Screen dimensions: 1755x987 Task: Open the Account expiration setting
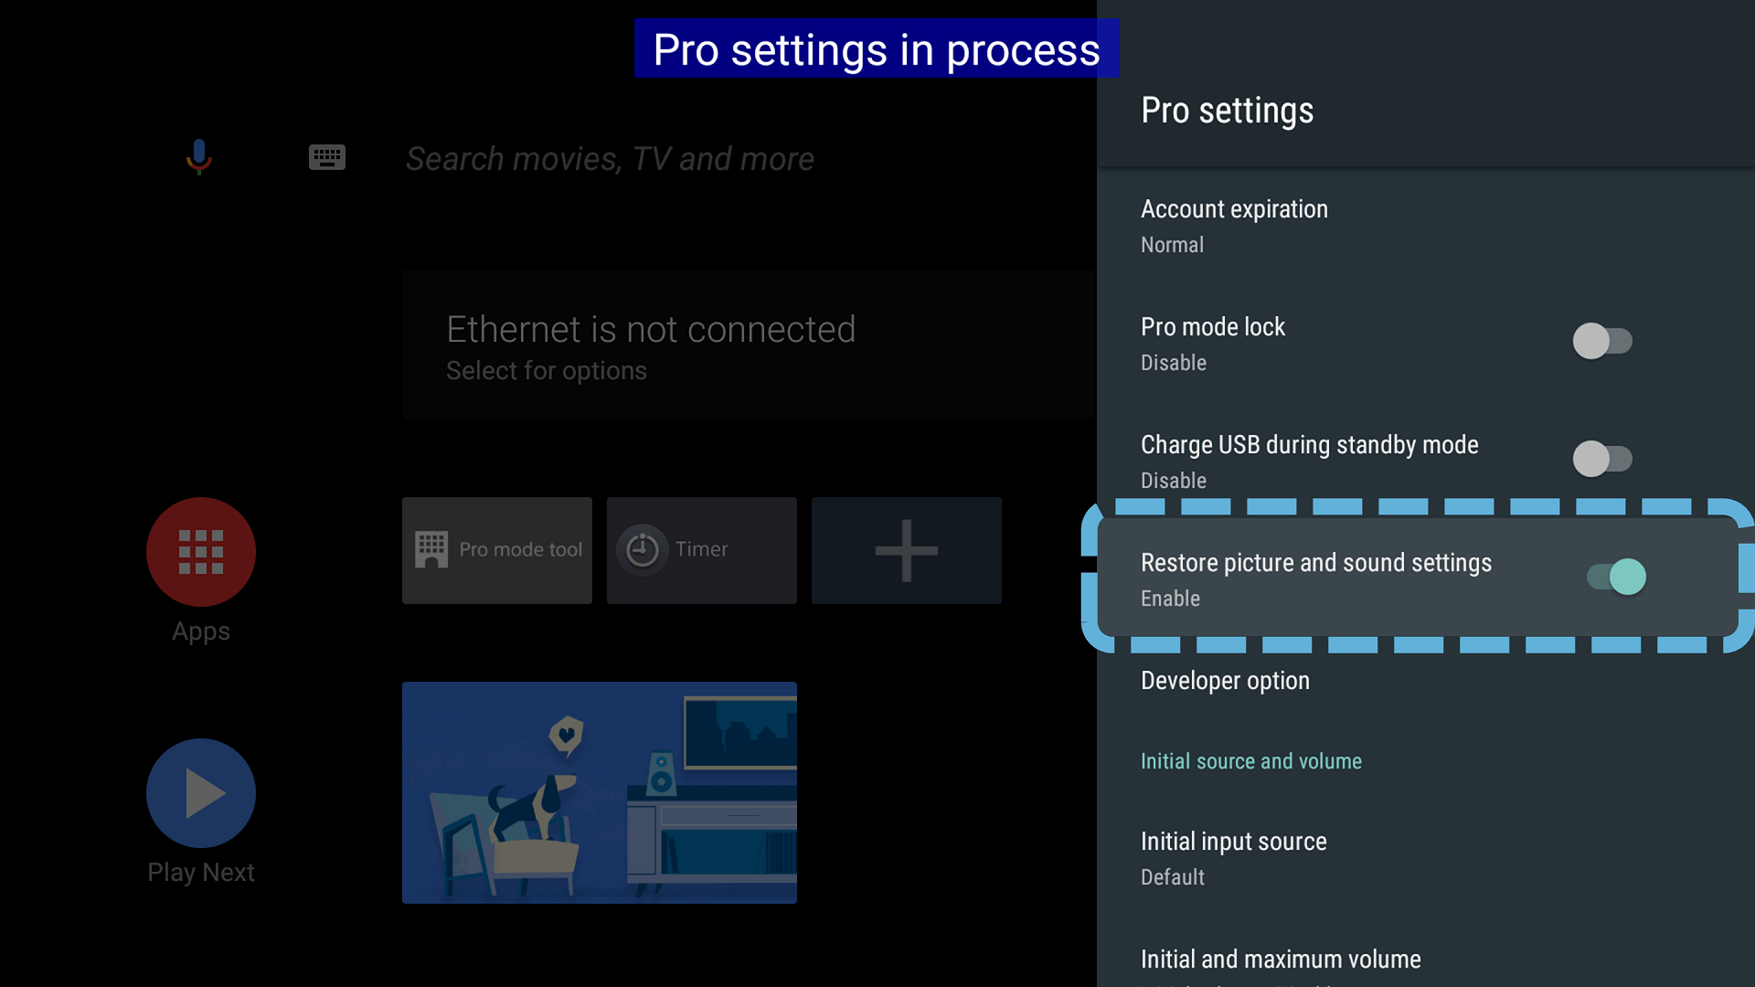click(x=1234, y=226)
